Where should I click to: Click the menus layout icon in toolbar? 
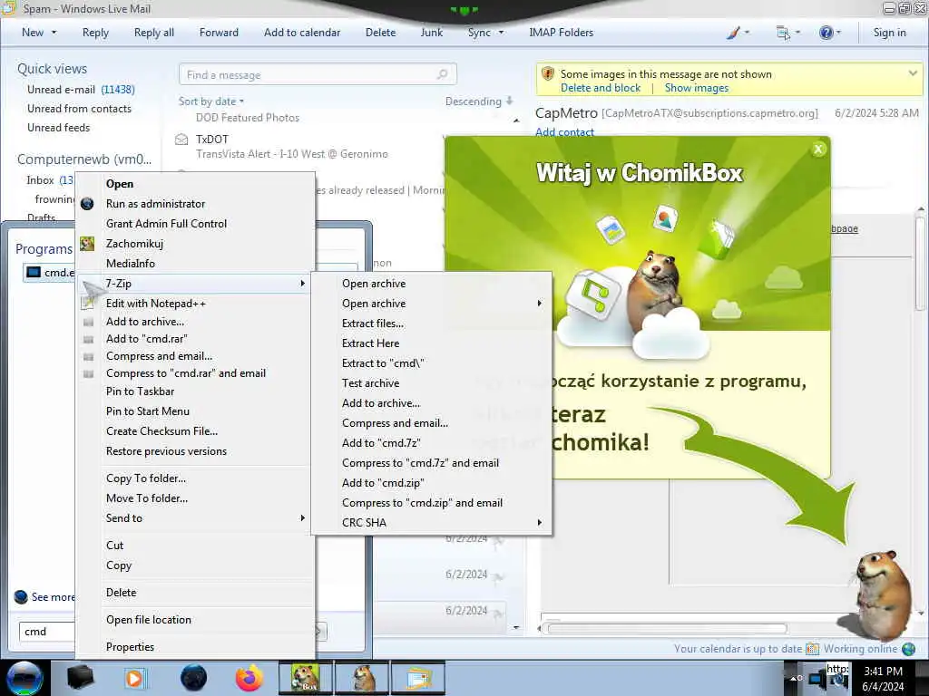click(x=783, y=33)
